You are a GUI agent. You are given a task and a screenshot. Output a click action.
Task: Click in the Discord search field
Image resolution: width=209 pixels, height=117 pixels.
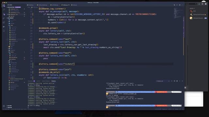191,4
